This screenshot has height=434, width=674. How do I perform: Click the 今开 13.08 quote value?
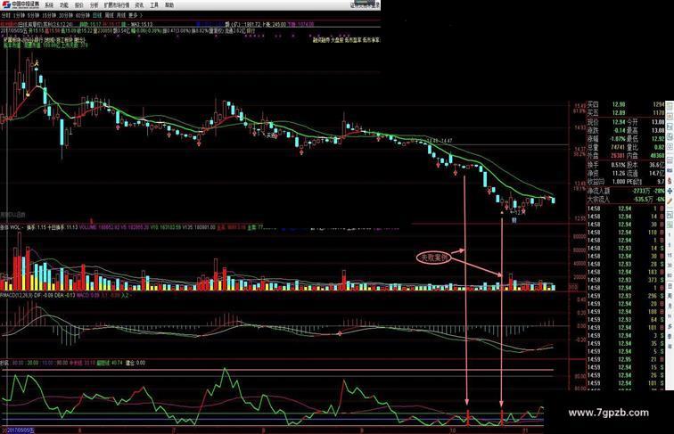click(x=658, y=122)
